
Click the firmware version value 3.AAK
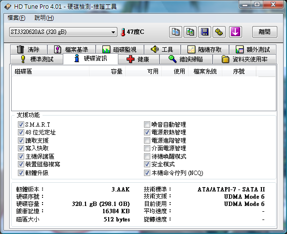pyautogui.click(x=121, y=190)
